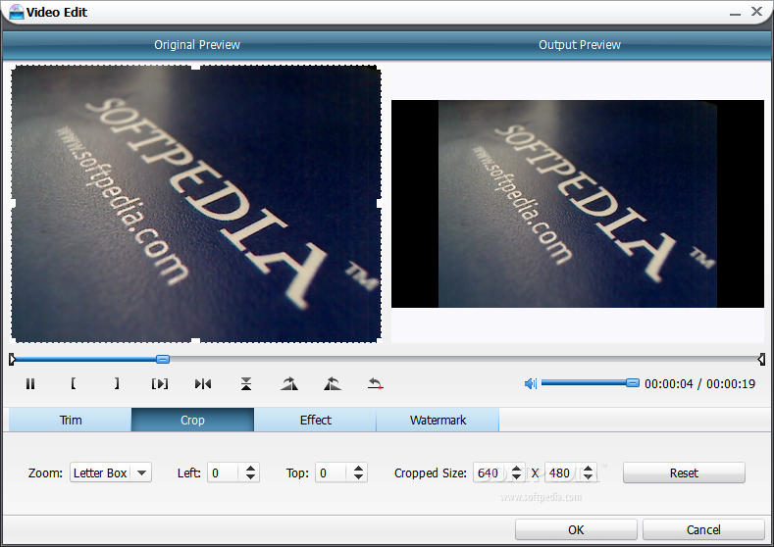
Task: Click the top-center crop handle
Action: click(195, 67)
